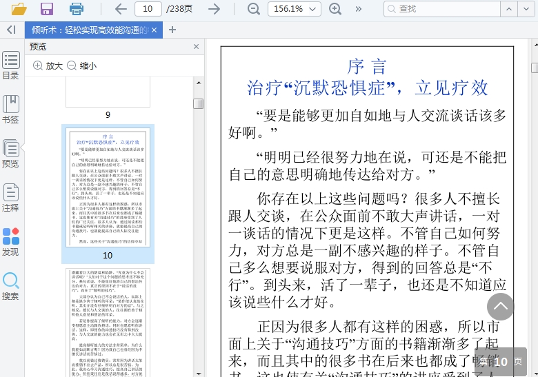Image resolution: width=538 pixels, height=377 pixels.
Task: Zoom in using the toolbar plus magnifier
Action: 335,9
